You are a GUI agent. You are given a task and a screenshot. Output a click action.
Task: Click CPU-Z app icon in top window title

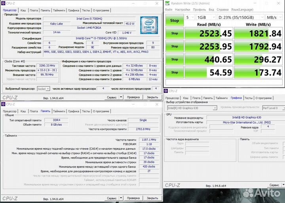tap(3, 3)
